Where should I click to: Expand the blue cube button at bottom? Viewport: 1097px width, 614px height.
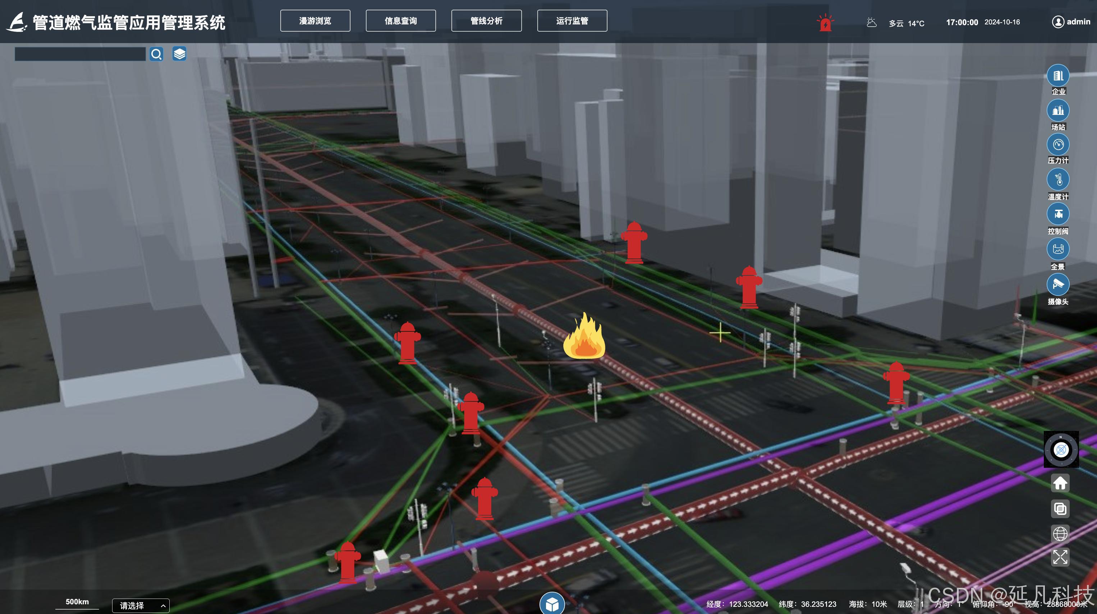click(552, 604)
